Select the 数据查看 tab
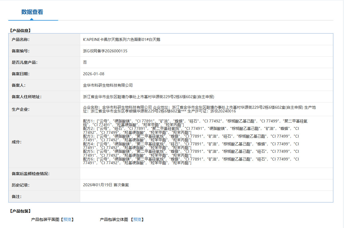The height and width of the screenshot is (228, 344). [32, 12]
